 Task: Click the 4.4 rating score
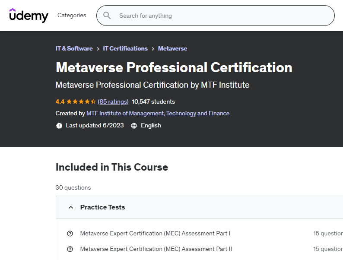click(x=60, y=102)
